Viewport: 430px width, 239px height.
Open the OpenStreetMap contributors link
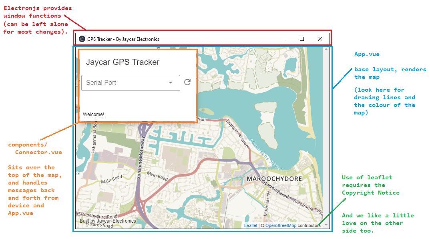coord(281,225)
